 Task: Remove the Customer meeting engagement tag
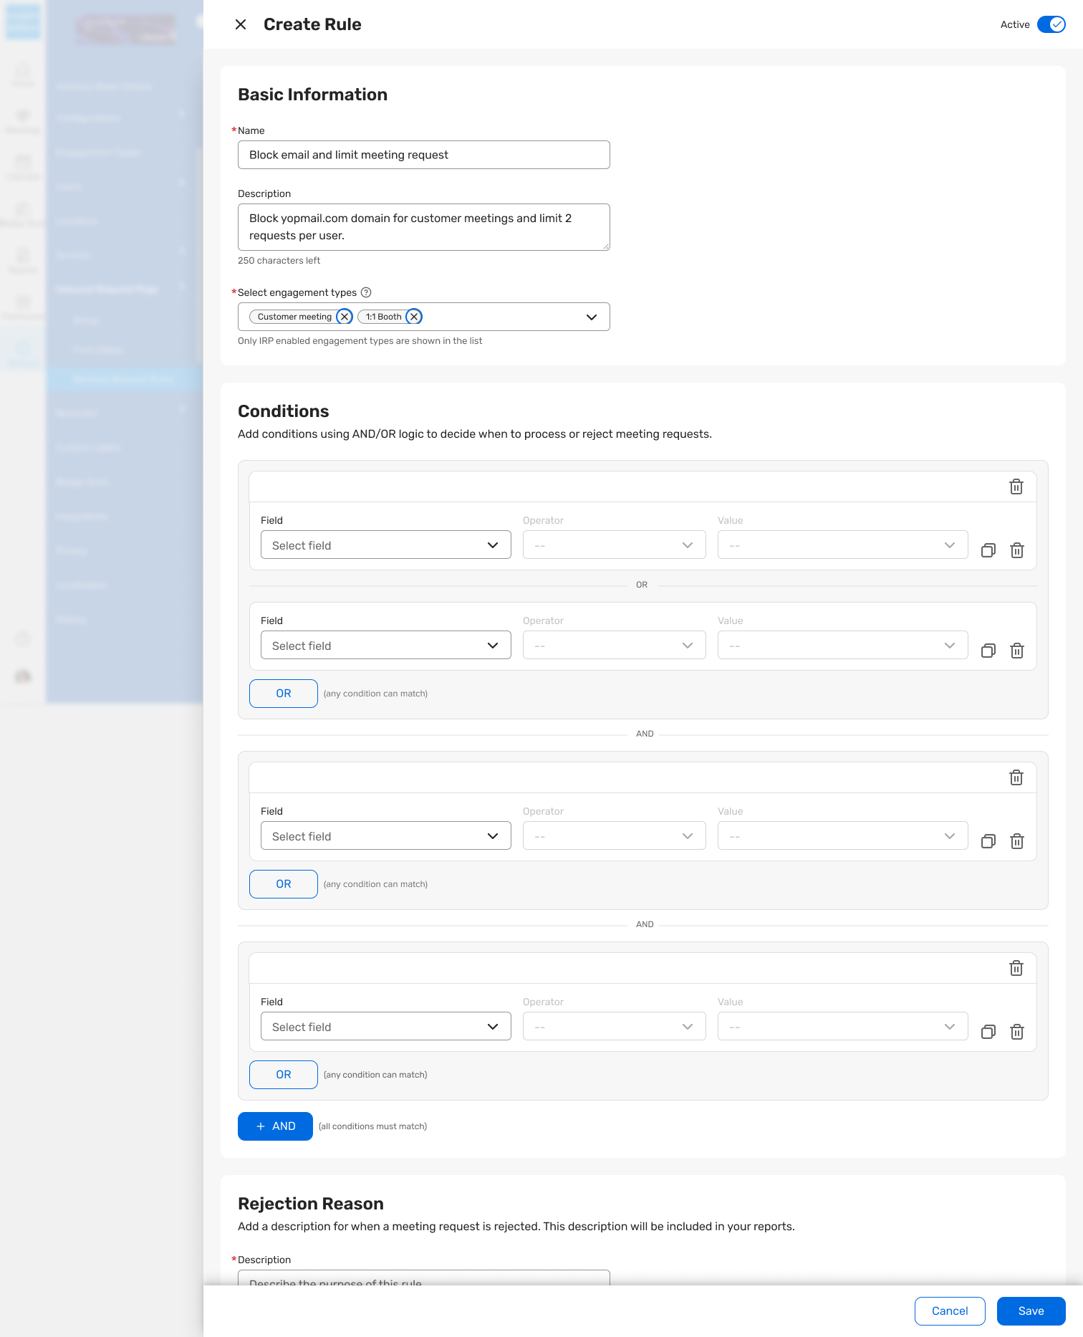pyautogui.click(x=345, y=317)
